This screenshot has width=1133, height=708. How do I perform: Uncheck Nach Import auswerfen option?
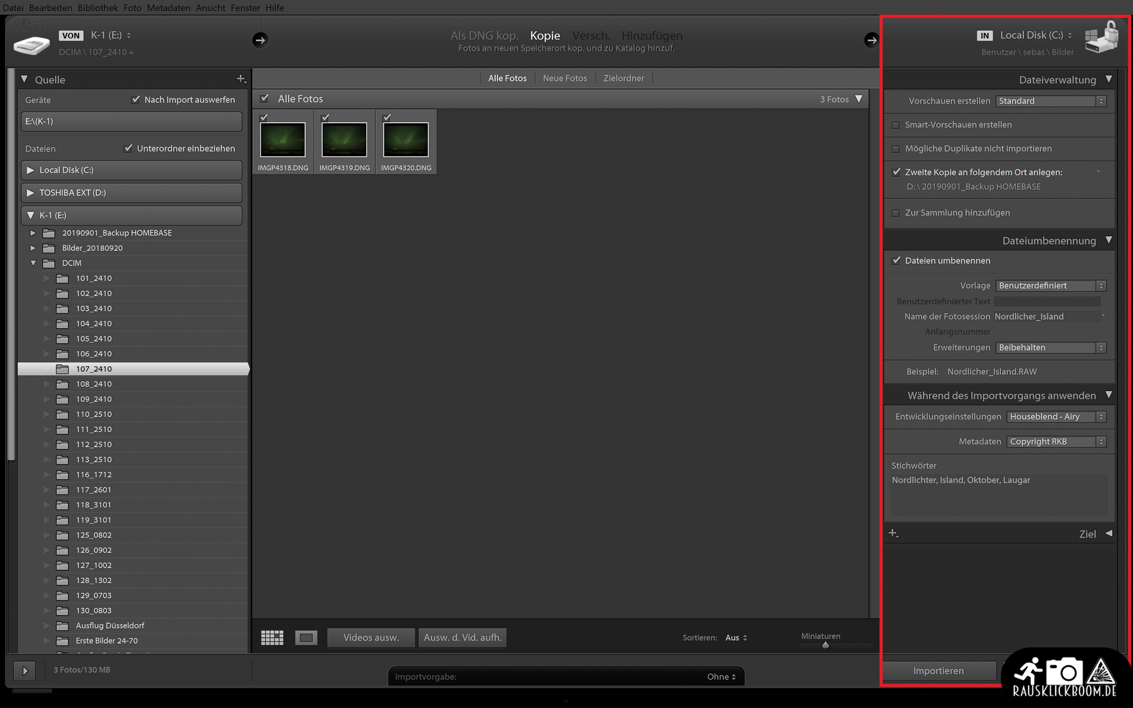pyautogui.click(x=136, y=100)
